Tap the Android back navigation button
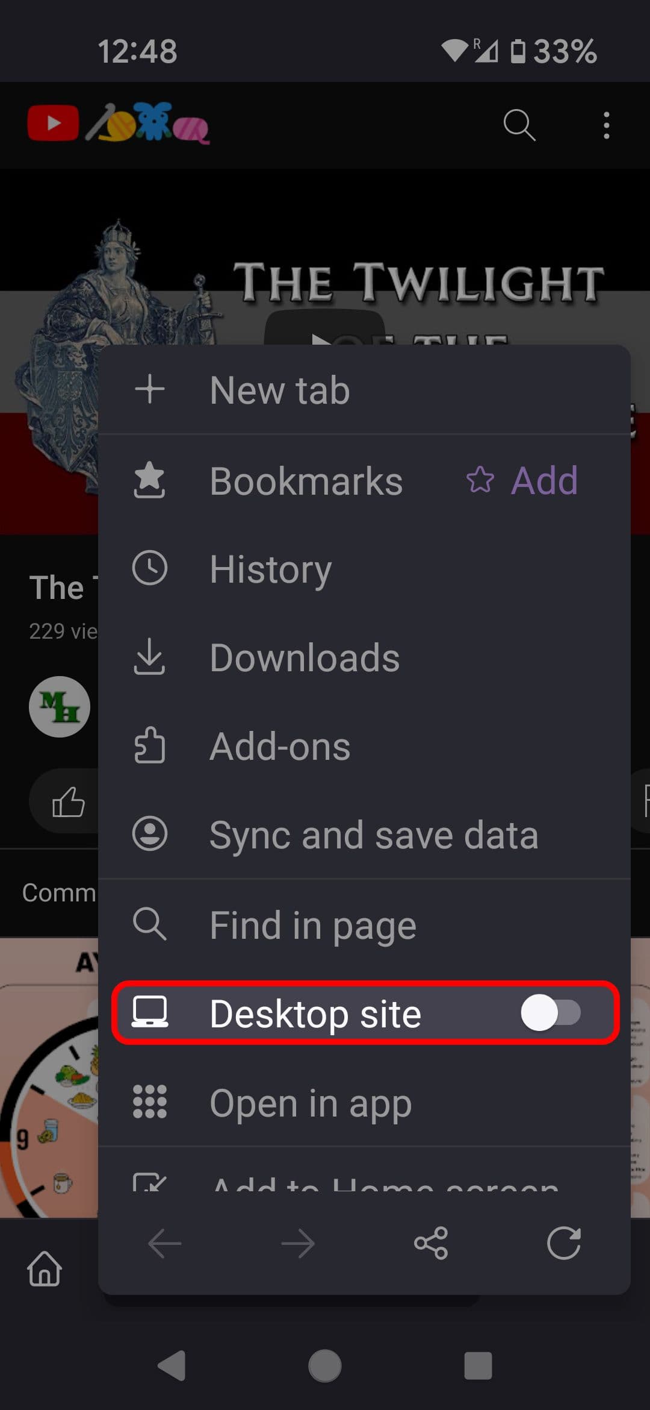 pos(172,1365)
